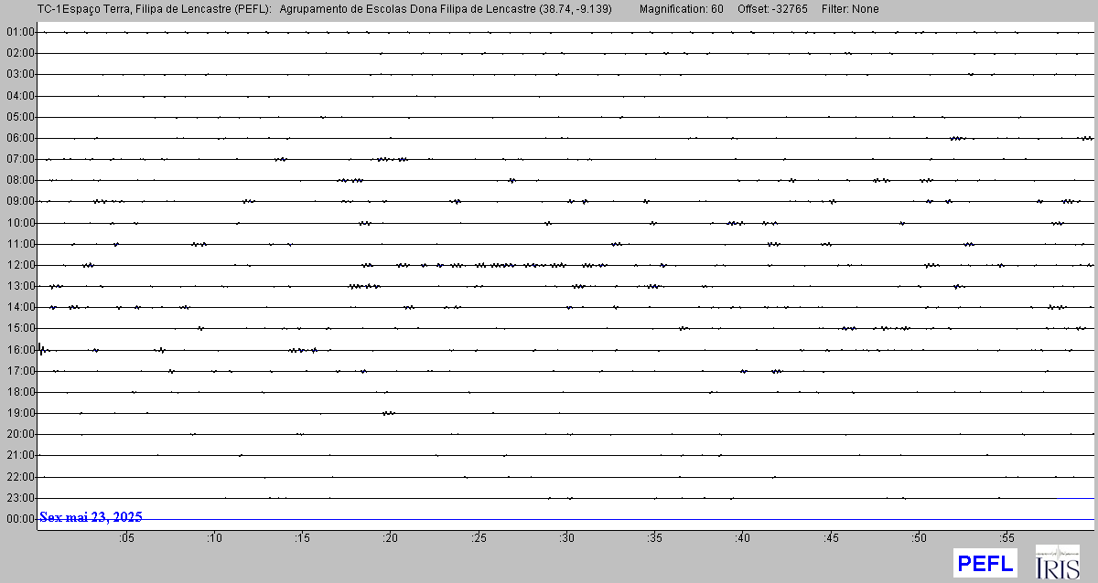Image resolution: width=1098 pixels, height=583 pixels.
Task: Click the :15 minute axis tick label
Action: [x=302, y=538]
